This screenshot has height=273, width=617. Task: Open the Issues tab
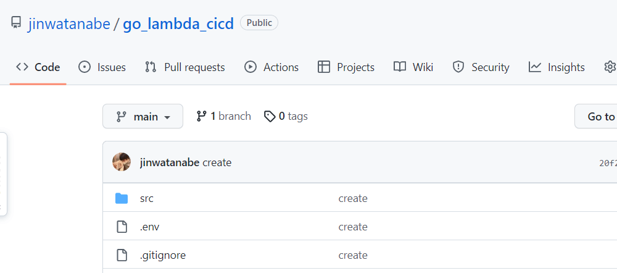[102, 67]
